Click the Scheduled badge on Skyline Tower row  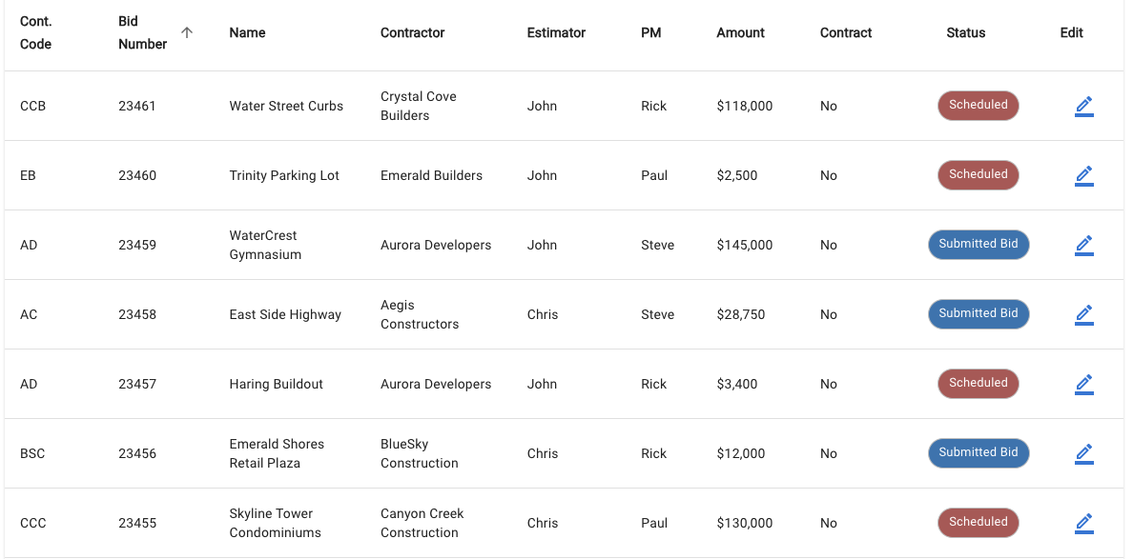click(978, 523)
